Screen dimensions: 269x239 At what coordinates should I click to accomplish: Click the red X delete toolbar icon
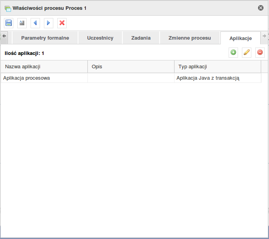pos(62,23)
